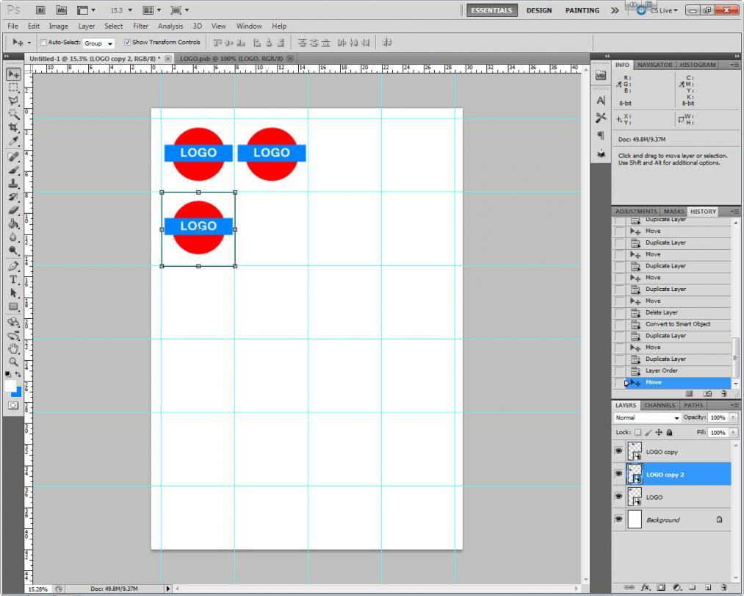Open the status bar info arrow menu
The image size is (744, 596).
coord(167,589)
